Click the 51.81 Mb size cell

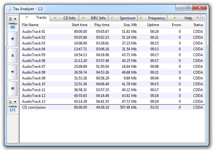coord(129,32)
